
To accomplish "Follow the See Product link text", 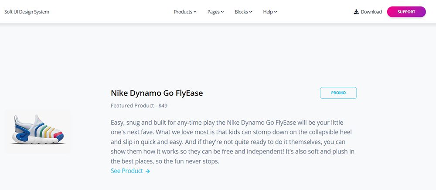I will tap(127, 171).
